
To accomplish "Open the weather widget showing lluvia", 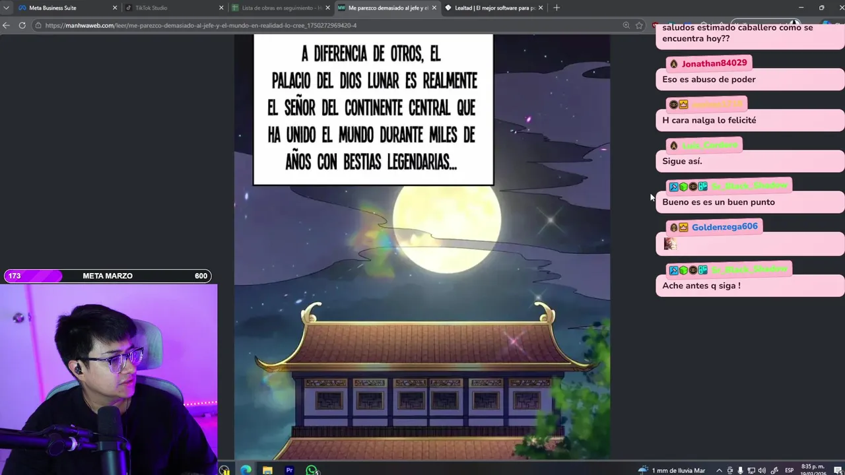I will (672, 470).
